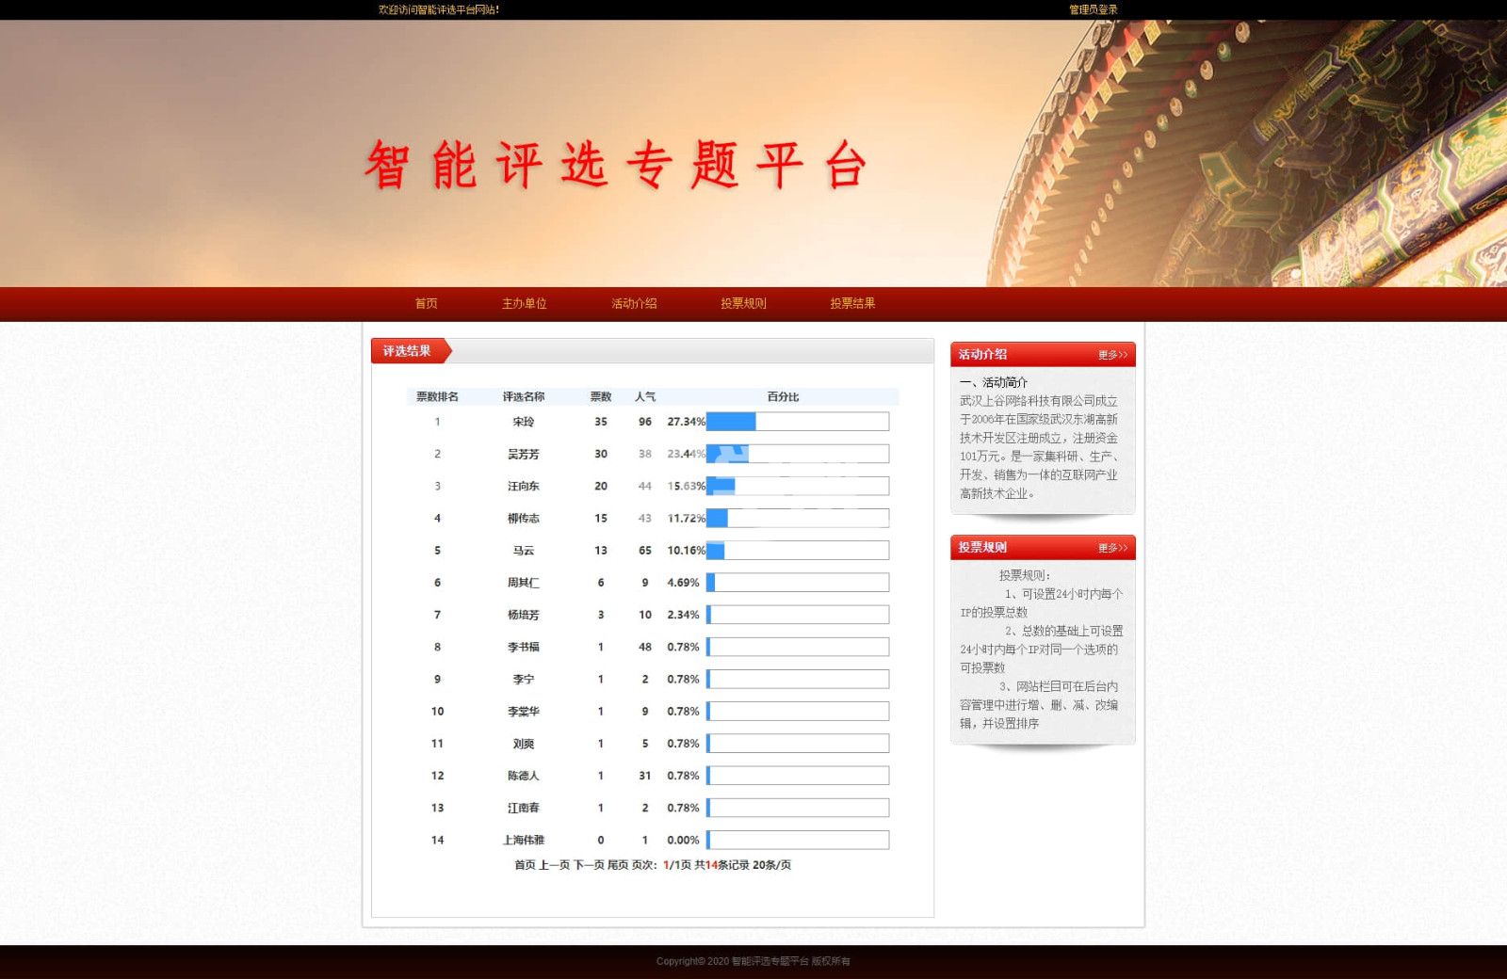Expand 更多>> in the 活动介绍 sidebar panel
The width and height of the screenshot is (1507, 979).
tap(1111, 355)
